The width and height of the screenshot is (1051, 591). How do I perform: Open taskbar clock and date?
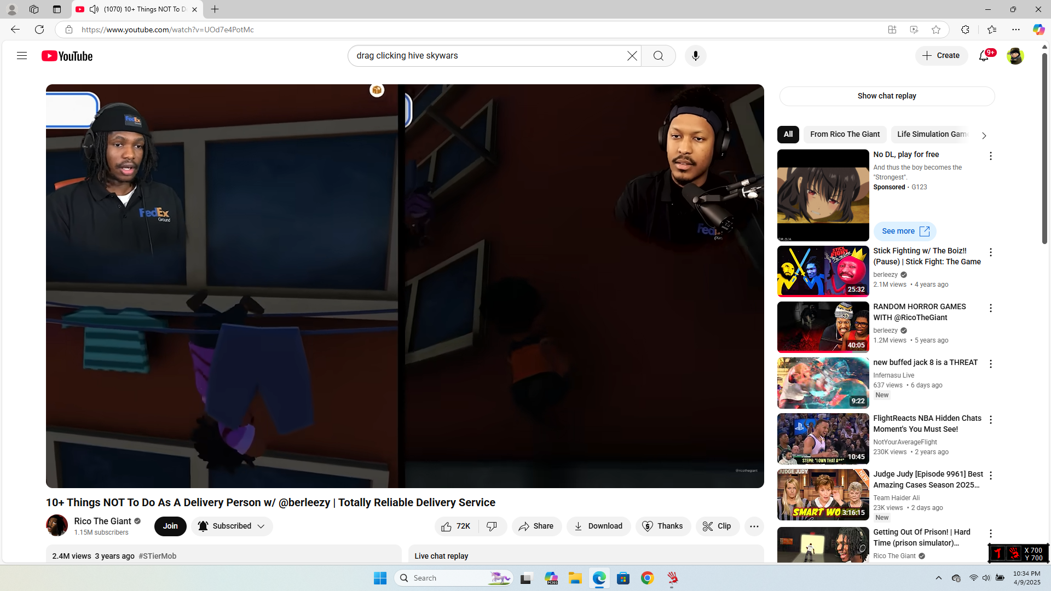(1026, 578)
